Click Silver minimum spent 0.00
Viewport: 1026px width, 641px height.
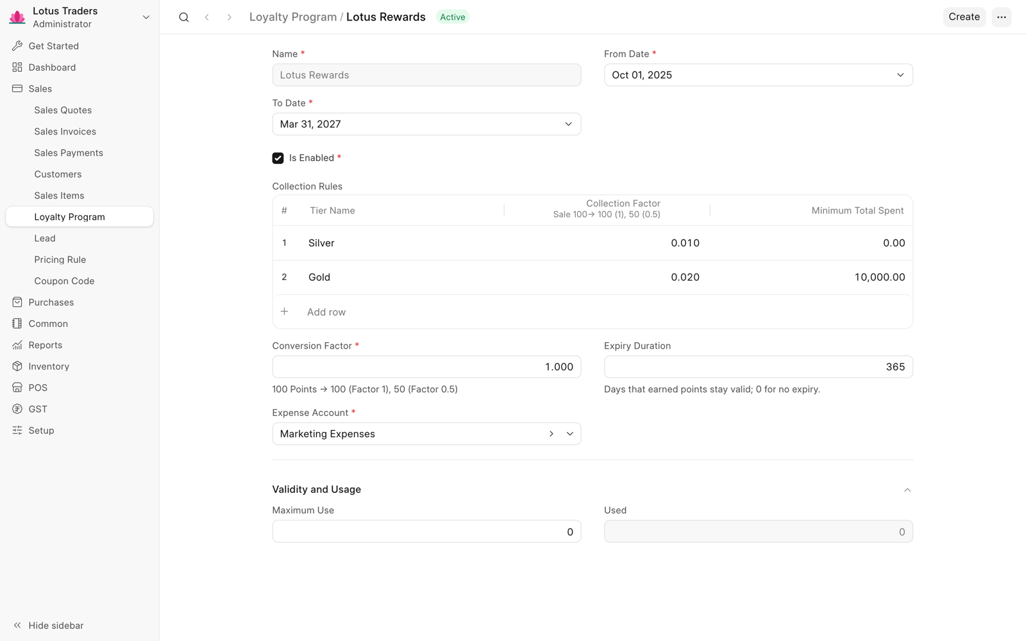[811, 243]
